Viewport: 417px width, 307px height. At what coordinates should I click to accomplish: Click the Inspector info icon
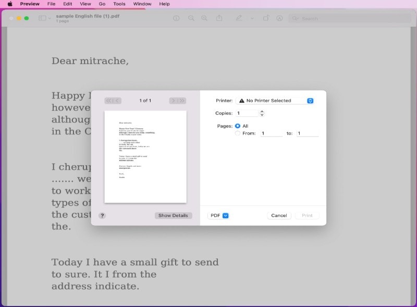click(176, 18)
